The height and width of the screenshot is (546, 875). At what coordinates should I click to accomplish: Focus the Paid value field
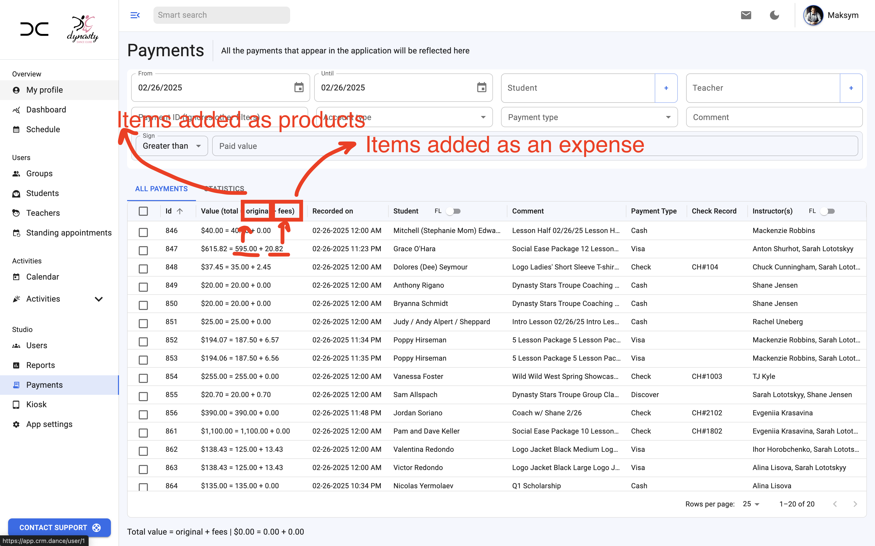point(535,146)
